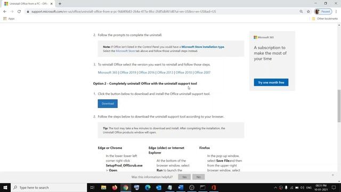Open the notification center icon
Screen dimensions: 341x192
coord(334,188)
